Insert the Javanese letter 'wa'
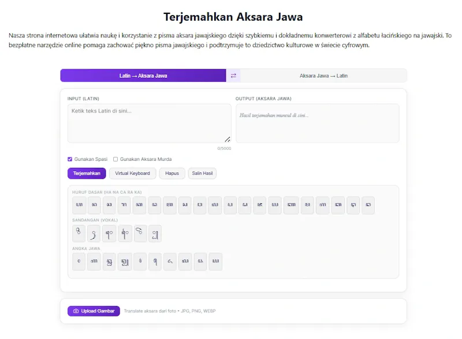Image resolution: width=462 pixels, height=339 pixels. 200,205
